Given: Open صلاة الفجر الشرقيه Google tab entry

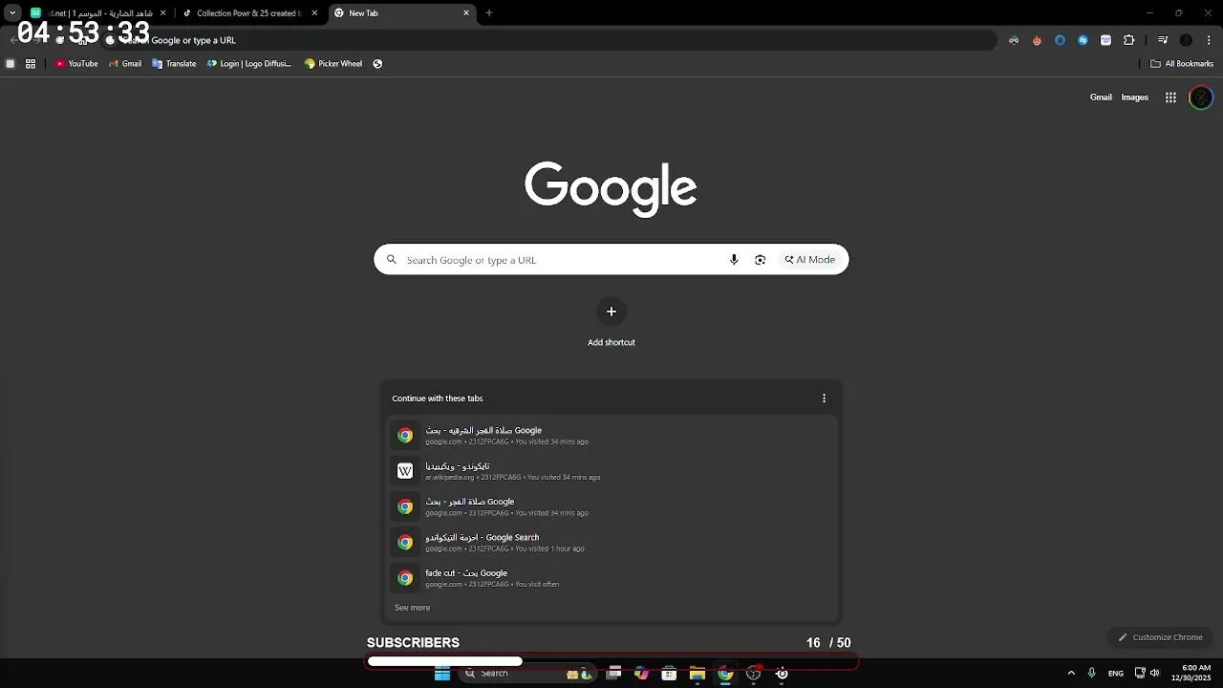Looking at the screenshot, I should [x=611, y=436].
